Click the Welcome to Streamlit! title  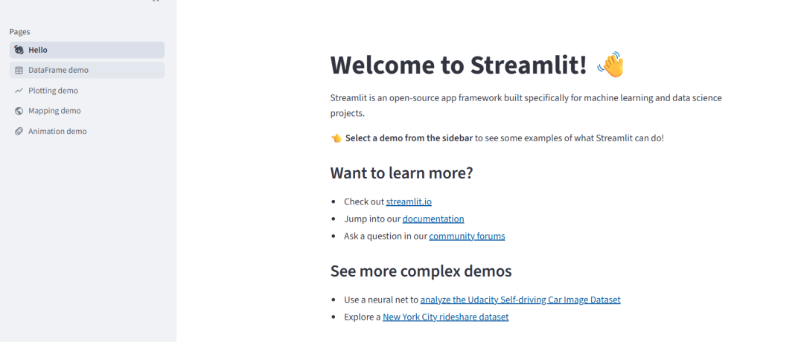coord(459,65)
